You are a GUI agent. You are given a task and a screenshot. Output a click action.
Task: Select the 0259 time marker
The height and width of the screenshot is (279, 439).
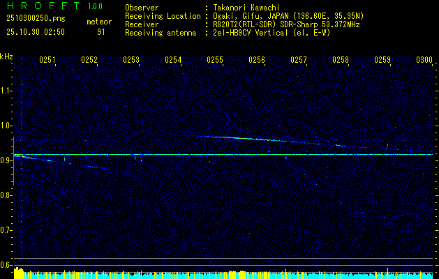[382, 61]
